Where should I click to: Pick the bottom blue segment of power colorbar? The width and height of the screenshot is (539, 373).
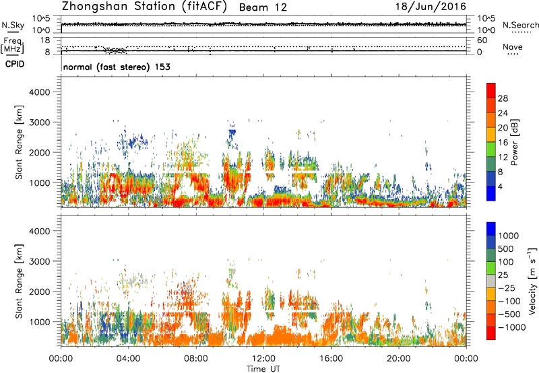[491, 194]
